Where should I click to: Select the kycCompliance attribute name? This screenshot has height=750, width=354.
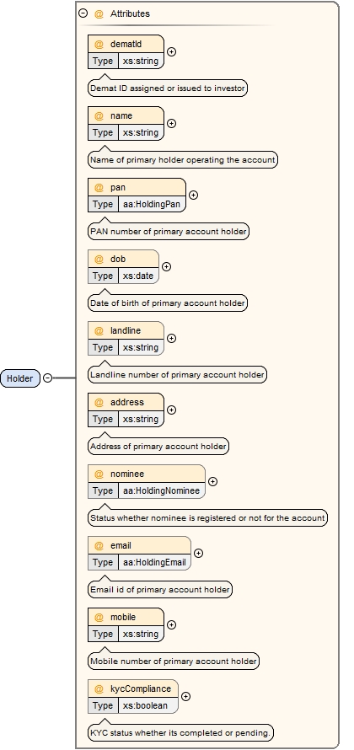[x=141, y=688]
